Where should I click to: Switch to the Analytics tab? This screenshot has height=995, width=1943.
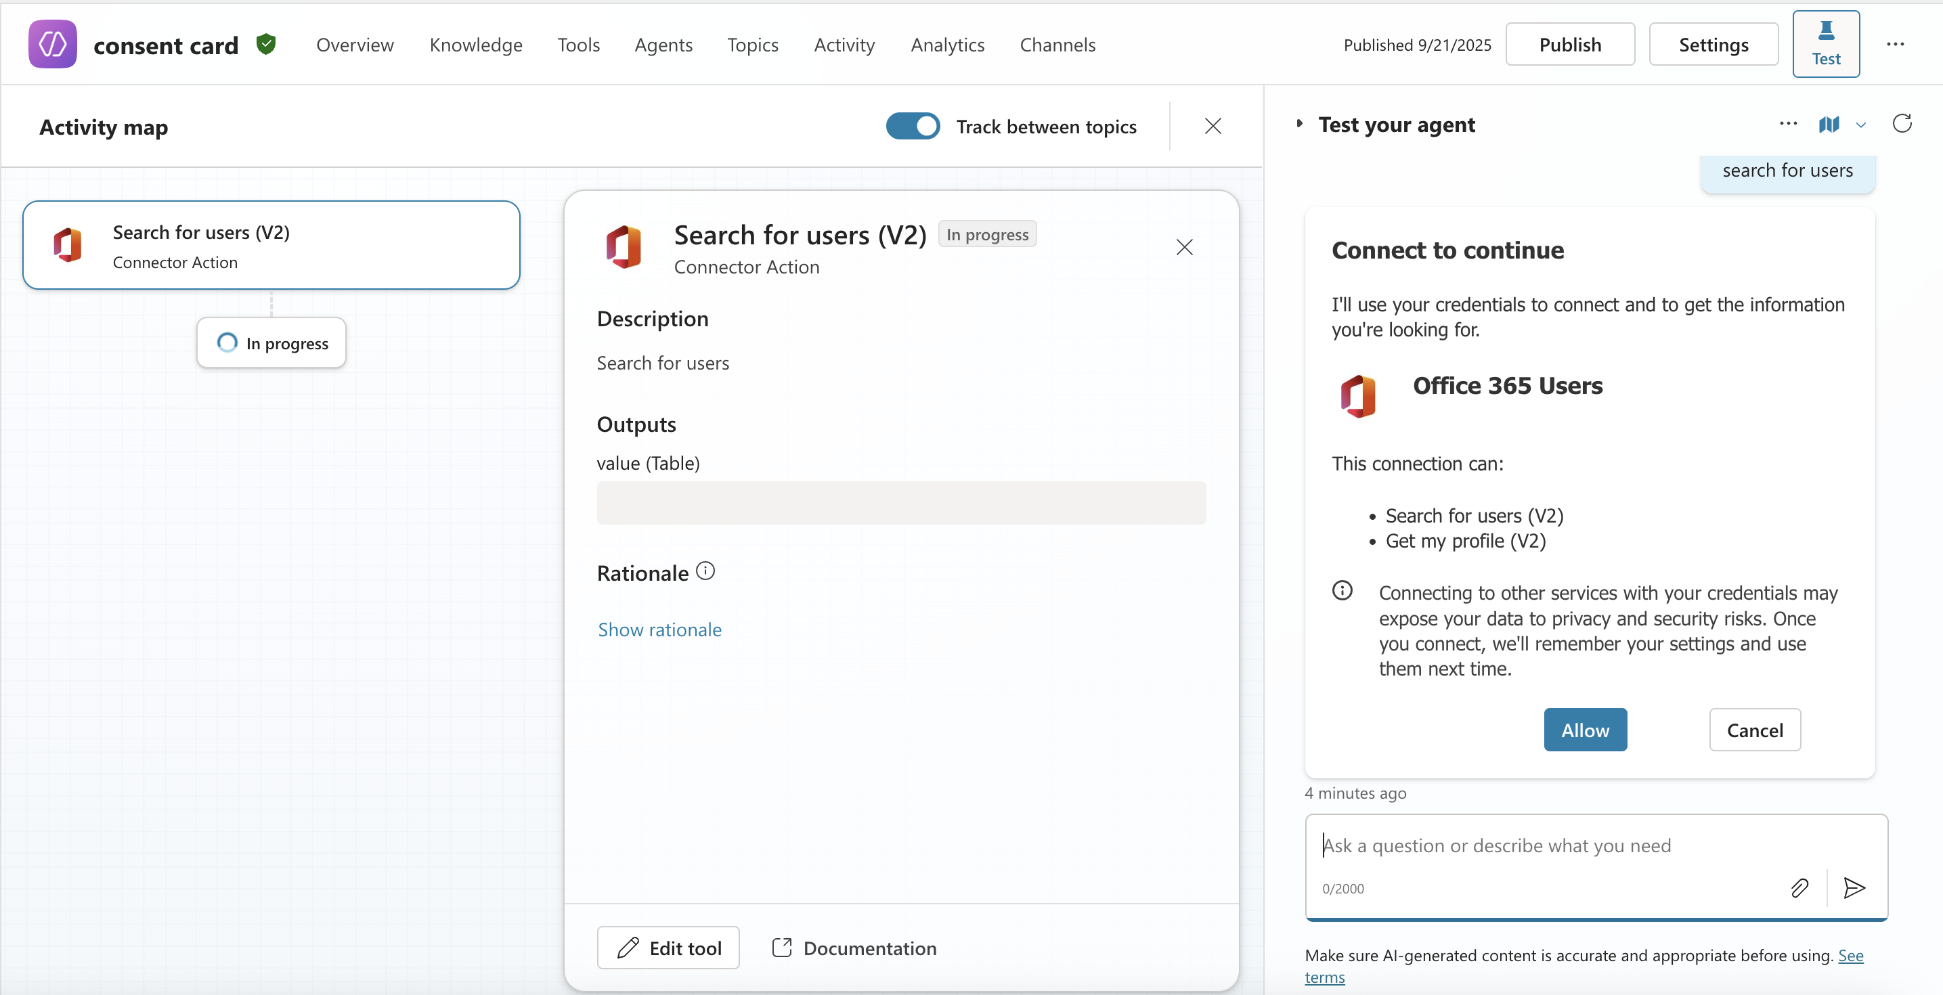pos(946,45)
